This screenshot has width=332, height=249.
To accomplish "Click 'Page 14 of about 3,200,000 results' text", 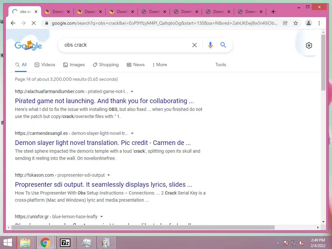I will (x=66, y=79).
